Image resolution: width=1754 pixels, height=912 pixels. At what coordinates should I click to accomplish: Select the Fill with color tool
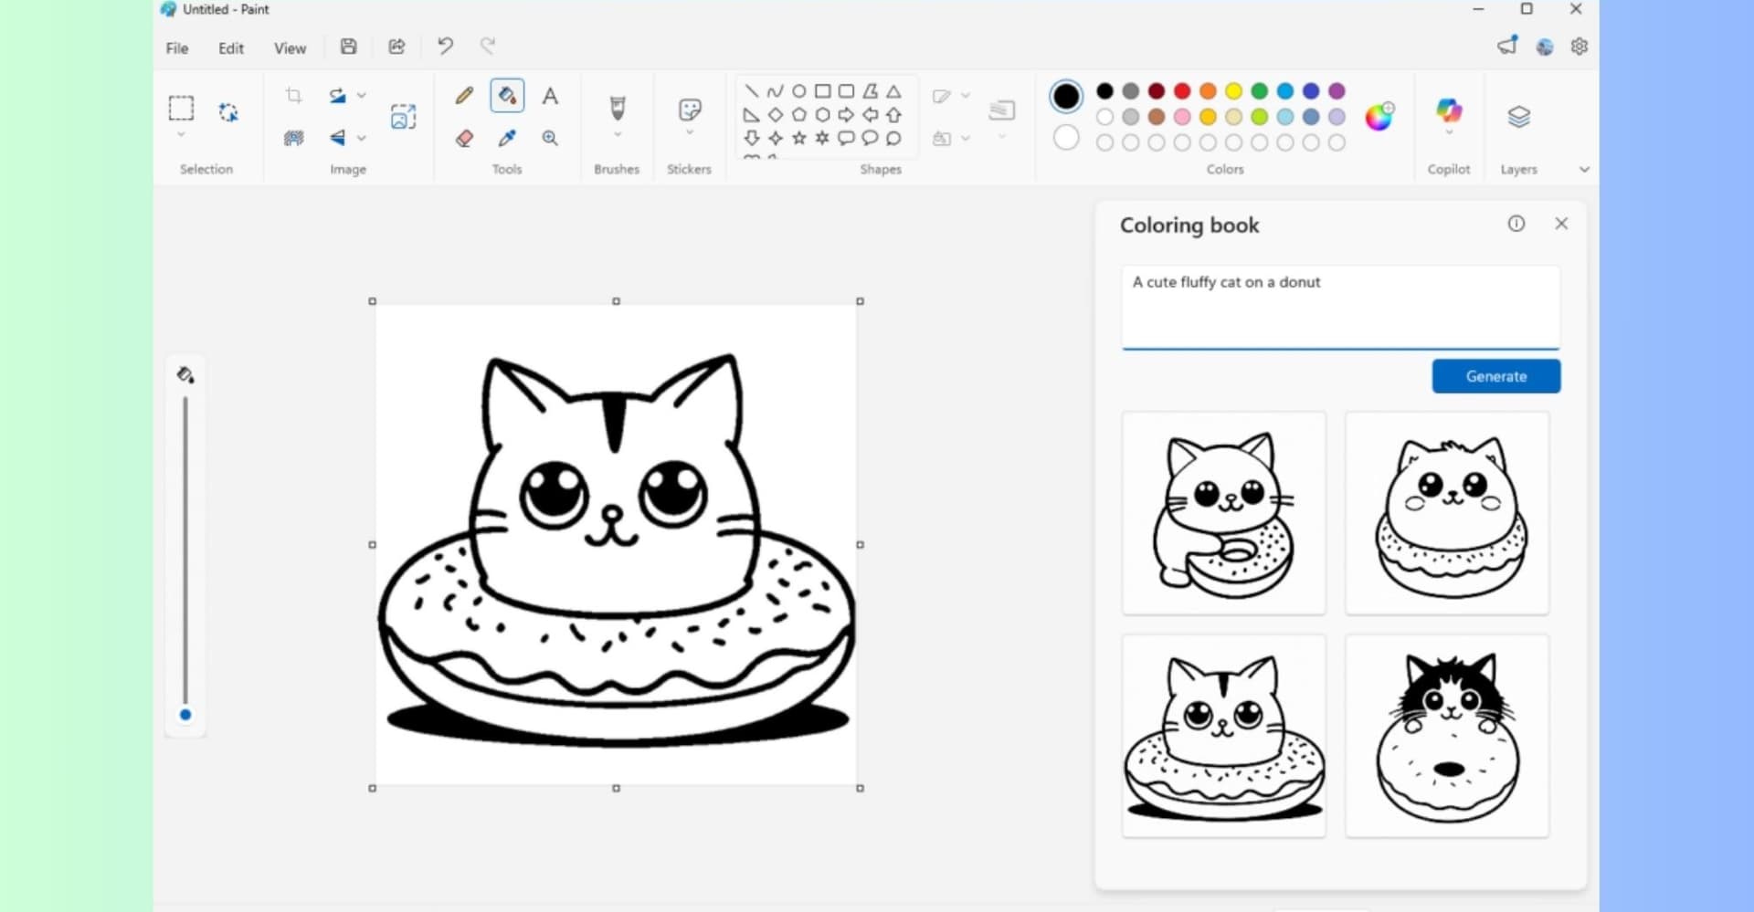[507, 95]
